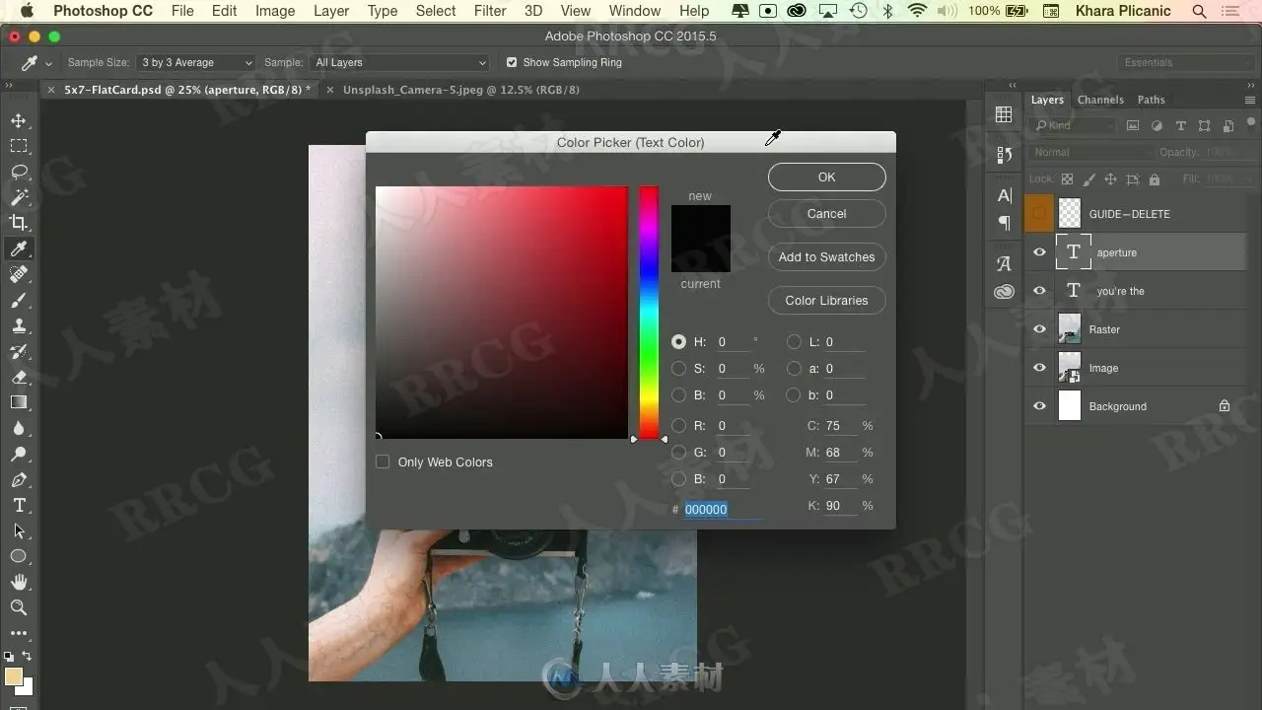Select the GUIDE–DELETE layer
The width and height of the screenshot is (1262, 710).
coord(1136,214)
